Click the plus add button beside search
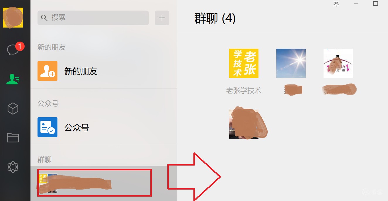This screenshot has width=388, height=201. (x=162, y=18)
